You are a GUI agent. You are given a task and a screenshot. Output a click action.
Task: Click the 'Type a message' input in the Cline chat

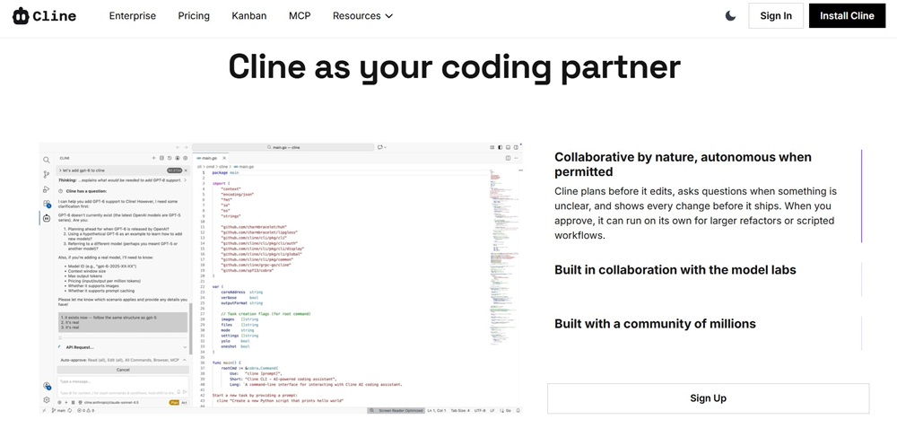tap(117, 381)
